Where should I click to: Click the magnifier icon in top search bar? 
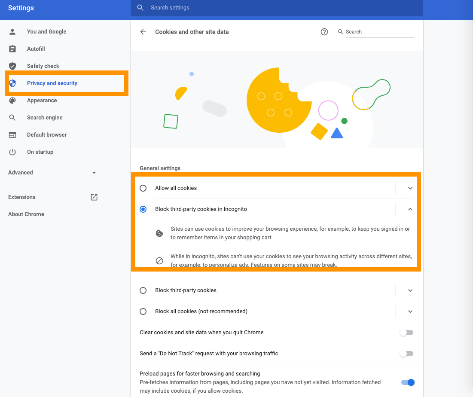[x=140, y=8]
